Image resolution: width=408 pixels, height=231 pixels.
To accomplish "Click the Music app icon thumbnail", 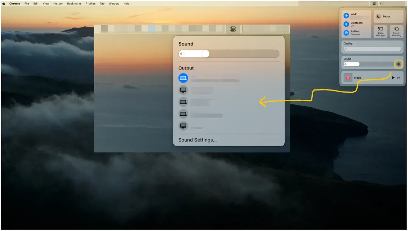I will coord(348,78).
